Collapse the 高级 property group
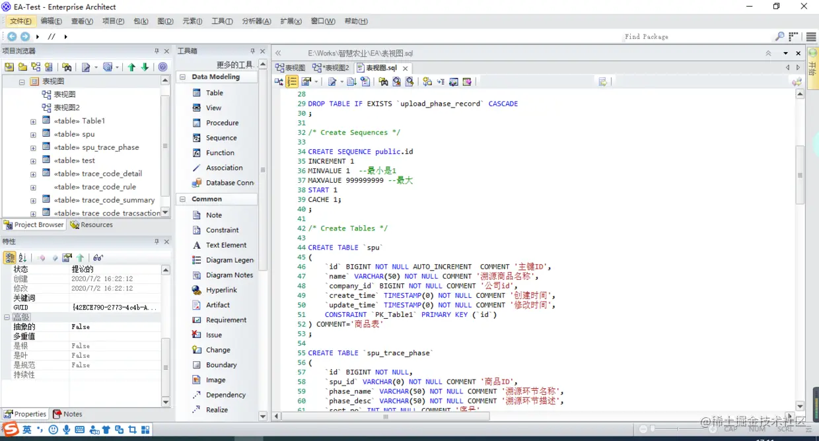The image size is (819, 441). pyautogui.click(x=7, y=318)
